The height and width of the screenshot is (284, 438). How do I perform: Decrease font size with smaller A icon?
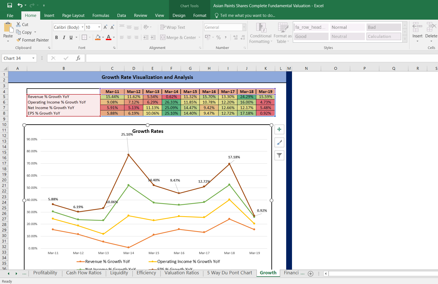click(x=112, y=27)
